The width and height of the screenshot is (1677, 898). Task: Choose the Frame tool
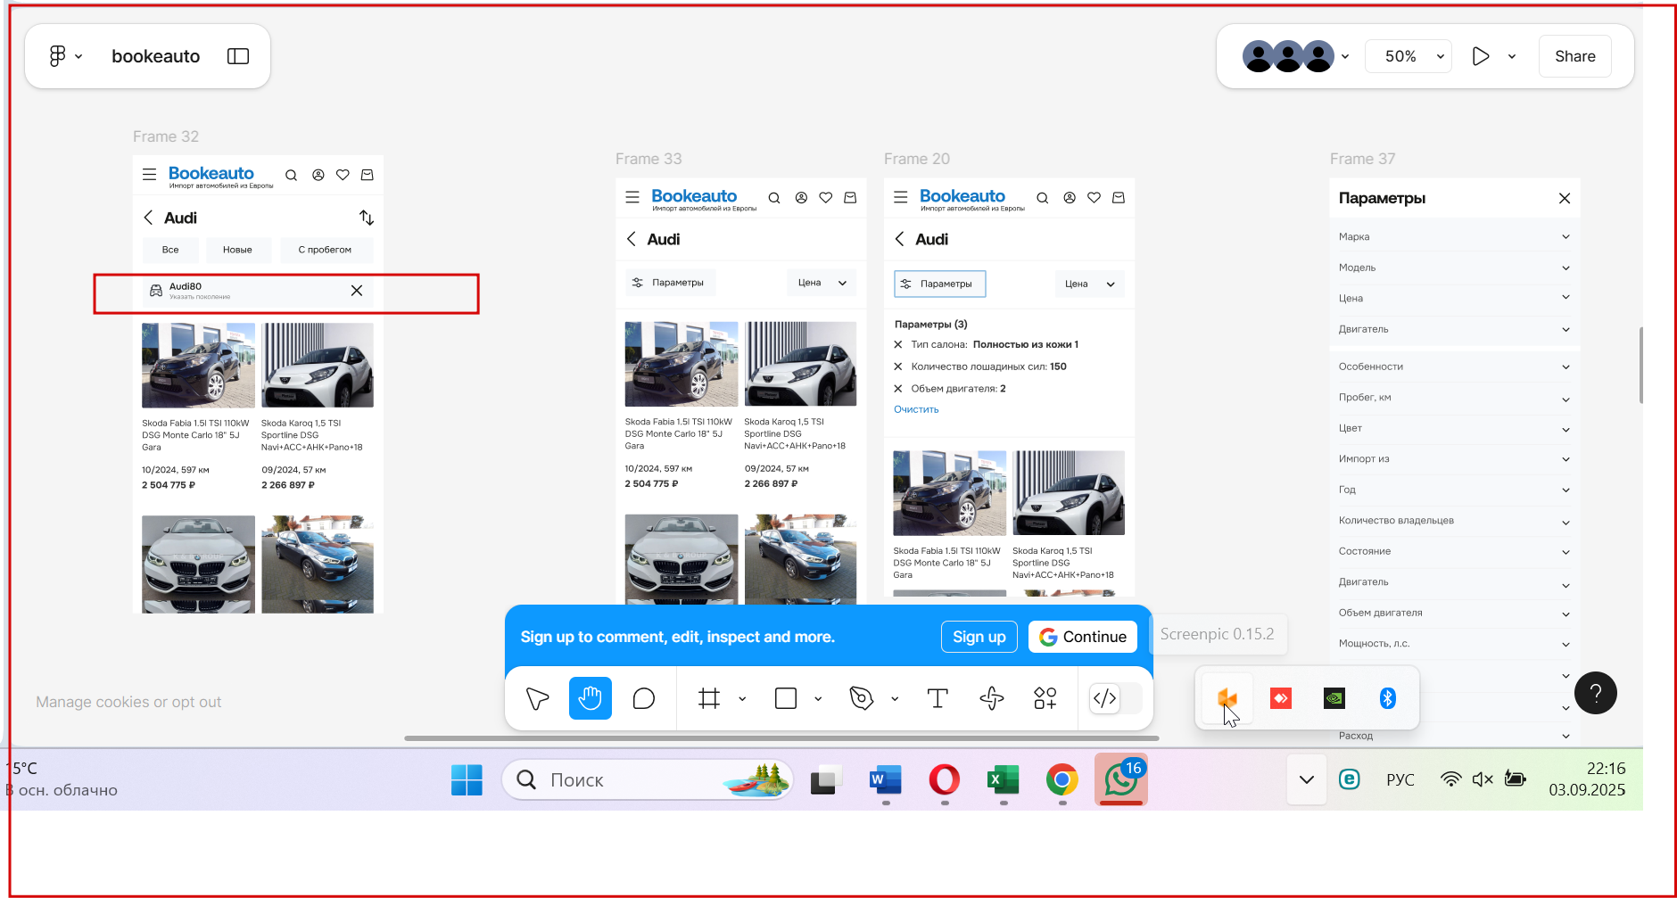click(x=709, y=698)
